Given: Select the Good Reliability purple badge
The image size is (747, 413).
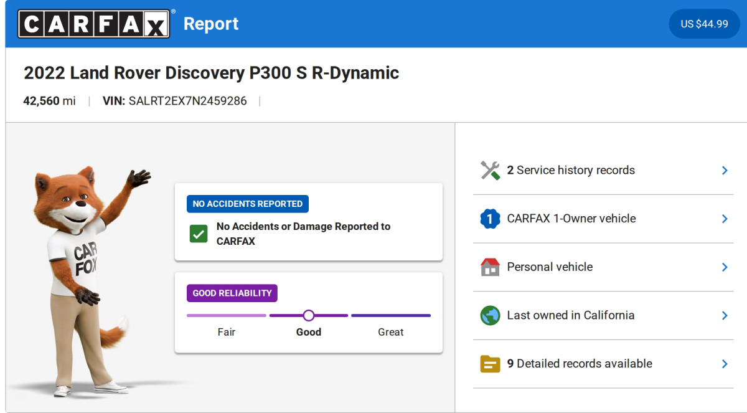Looking at the screenshot, I should point(232,293).
